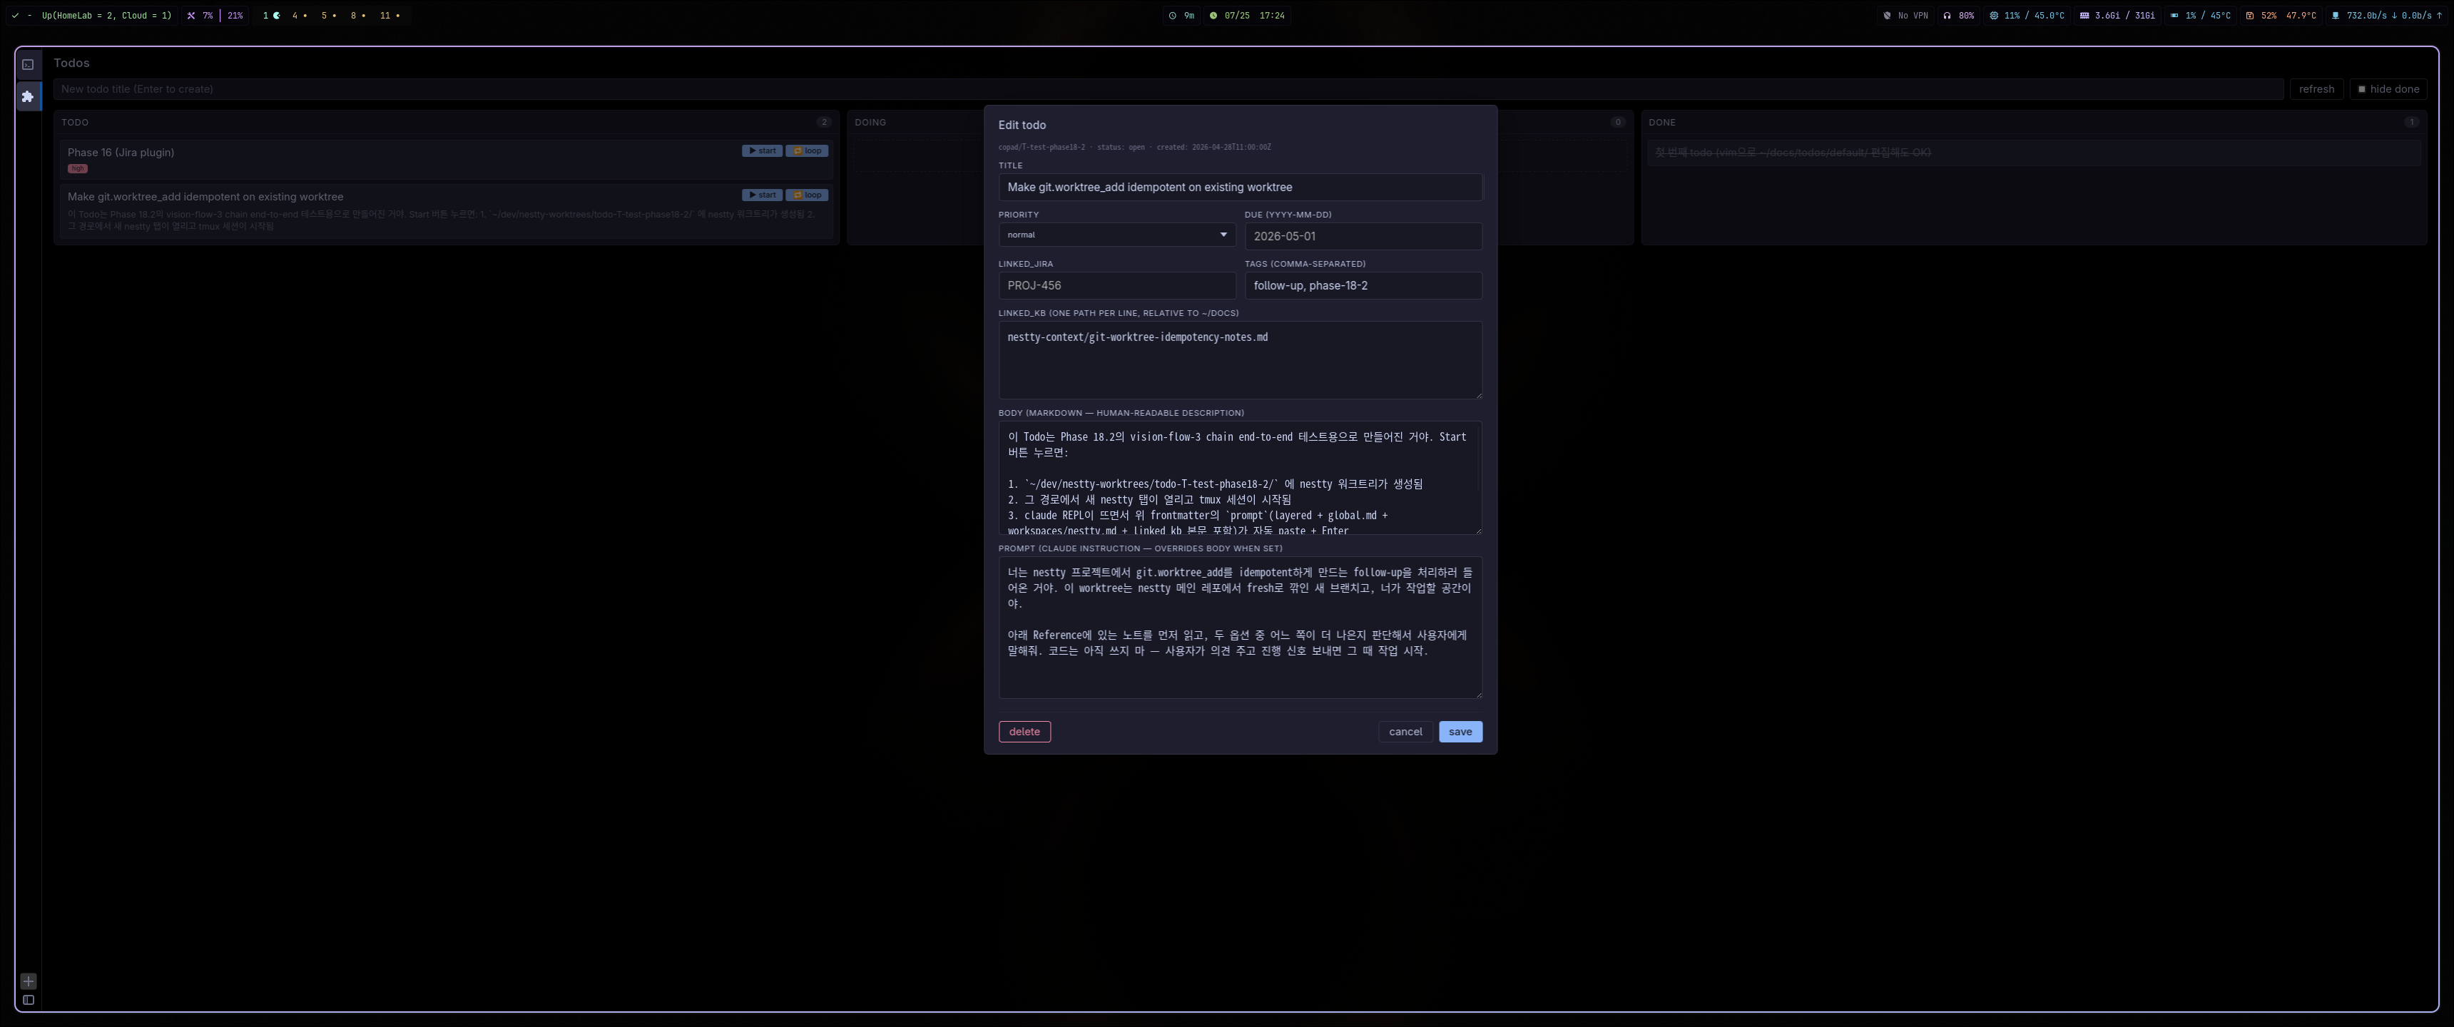2454x1027 pixels.
Task: Select the plugins puzzle-piece icon in sidebar
Action: point(28,96)
